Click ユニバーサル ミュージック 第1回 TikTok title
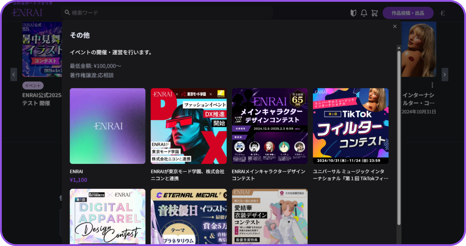 (351, 175)
